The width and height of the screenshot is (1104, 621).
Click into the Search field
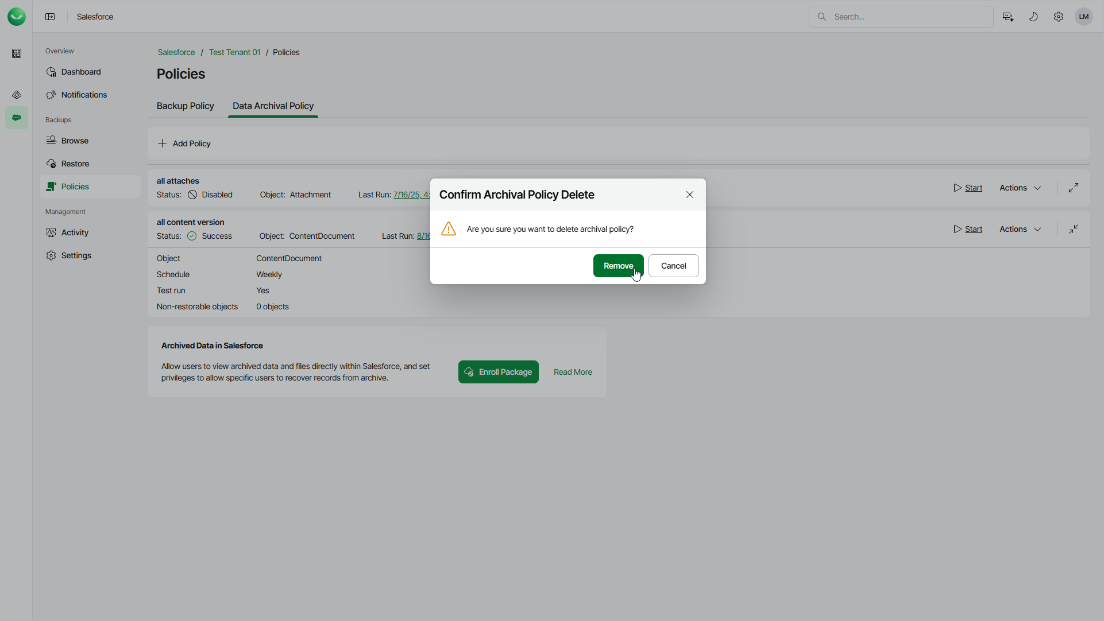pyautogui.click(x=908, y=17)
